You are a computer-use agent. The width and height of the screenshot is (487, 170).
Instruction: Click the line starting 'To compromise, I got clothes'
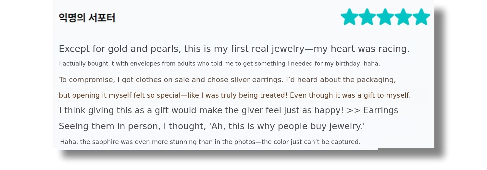coord(227,80)
